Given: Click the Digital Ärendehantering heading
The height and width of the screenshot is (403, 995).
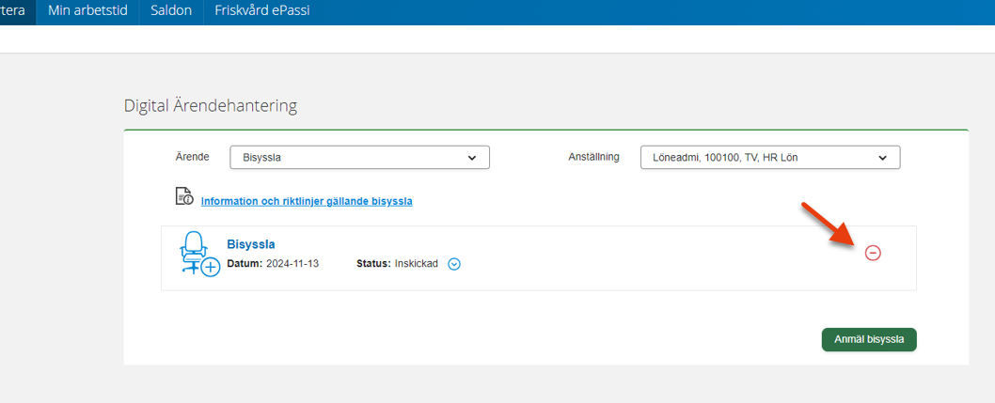Looking at the screenshot, I should tap(210, 106).
